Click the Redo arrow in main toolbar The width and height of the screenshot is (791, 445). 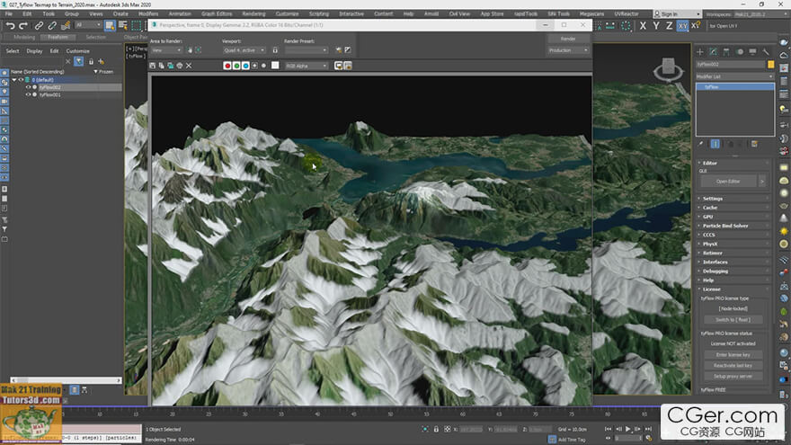click(x=23, y=25)
